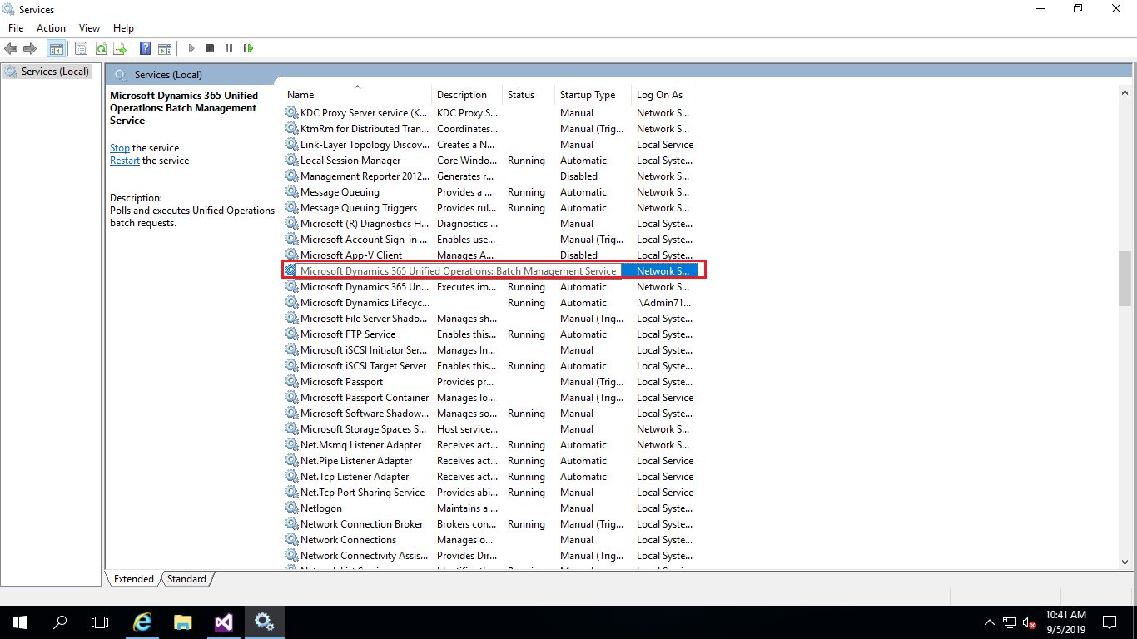Click the services list scrollbar up arrow
This screenshot has height=639, width=1137.
click(1125, 94)
